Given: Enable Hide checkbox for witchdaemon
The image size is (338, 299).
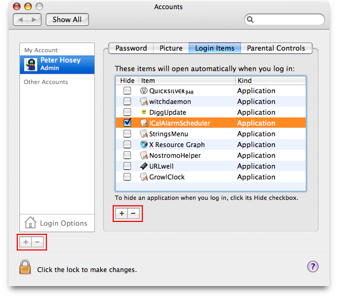Looking at the screenshot, I should pos(127,101).
